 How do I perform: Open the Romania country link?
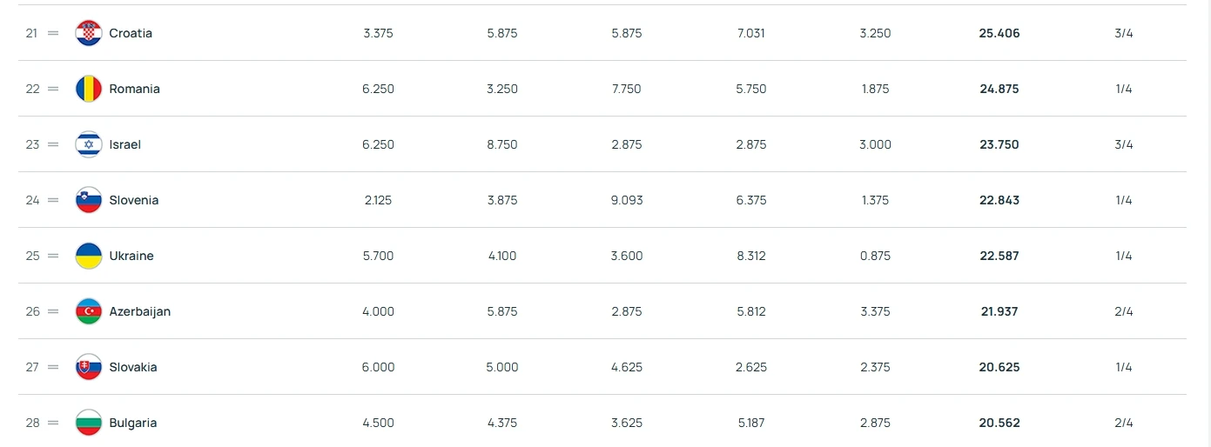tap(134, 89)
